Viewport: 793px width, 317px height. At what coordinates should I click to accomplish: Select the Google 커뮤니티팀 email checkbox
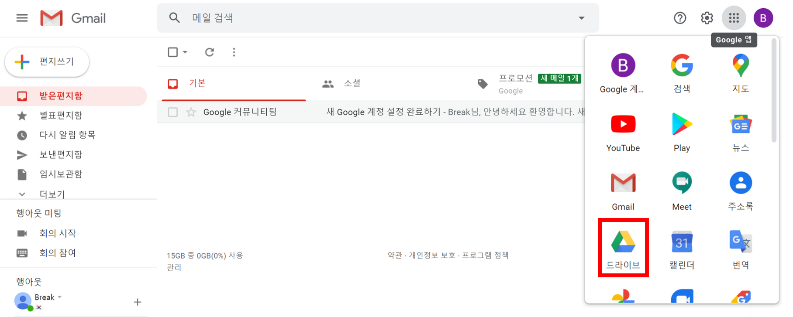pos(173,112)
